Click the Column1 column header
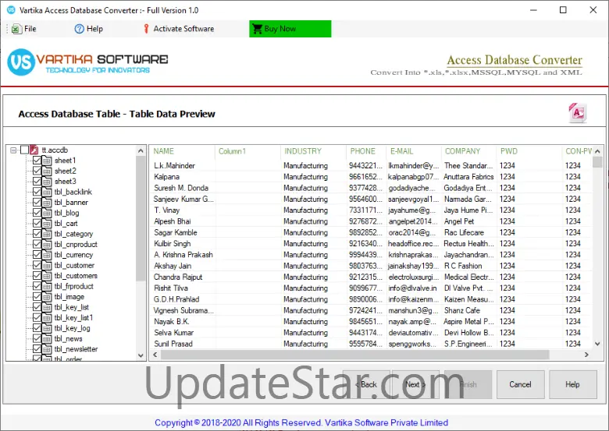The image size is (609, 431). click(x=248, y=151)
